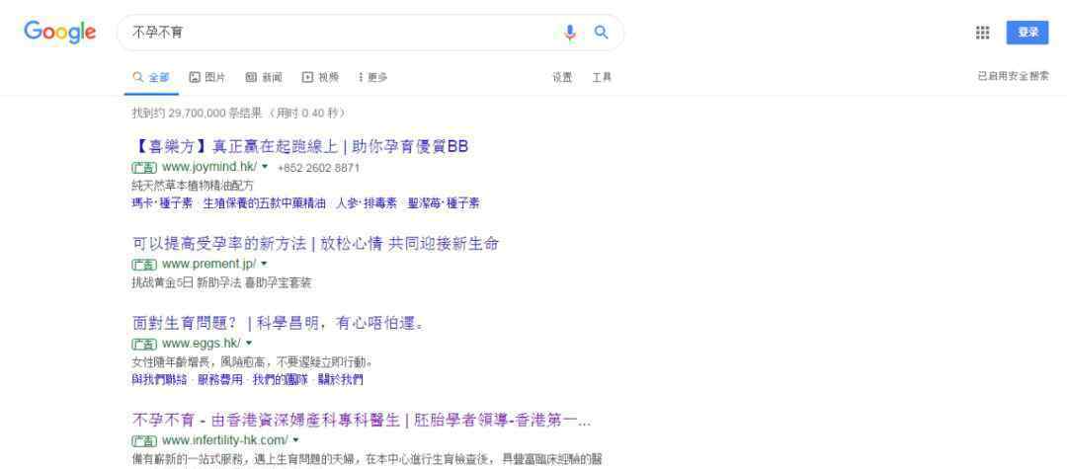This screenshot has height=469, width=1067.
Task: Open 工具 search tools
Action: (602, 77)
